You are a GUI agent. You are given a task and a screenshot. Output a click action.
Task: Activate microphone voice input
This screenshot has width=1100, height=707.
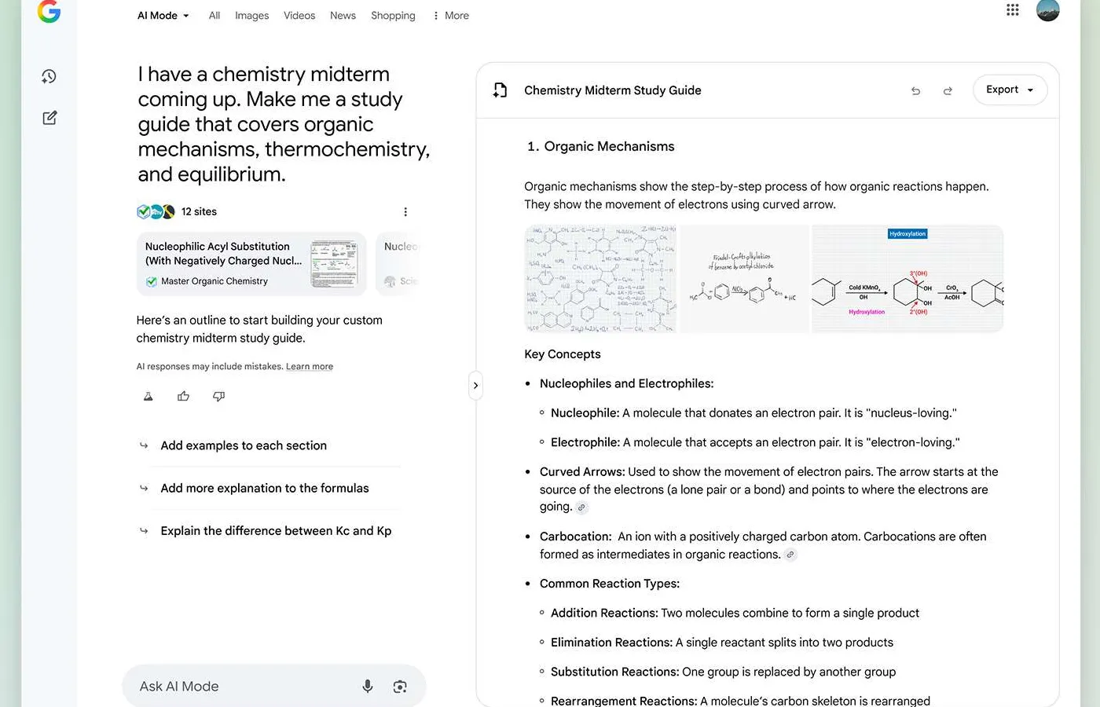click(x=367, y=687)
